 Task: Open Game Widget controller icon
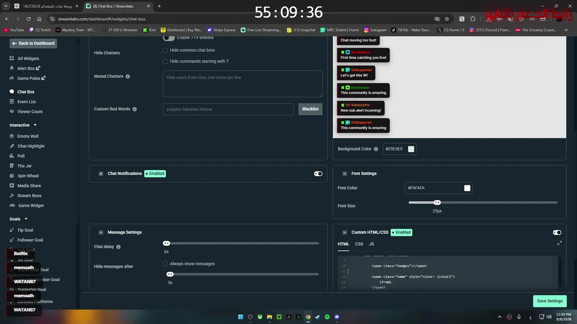[12, 206]
